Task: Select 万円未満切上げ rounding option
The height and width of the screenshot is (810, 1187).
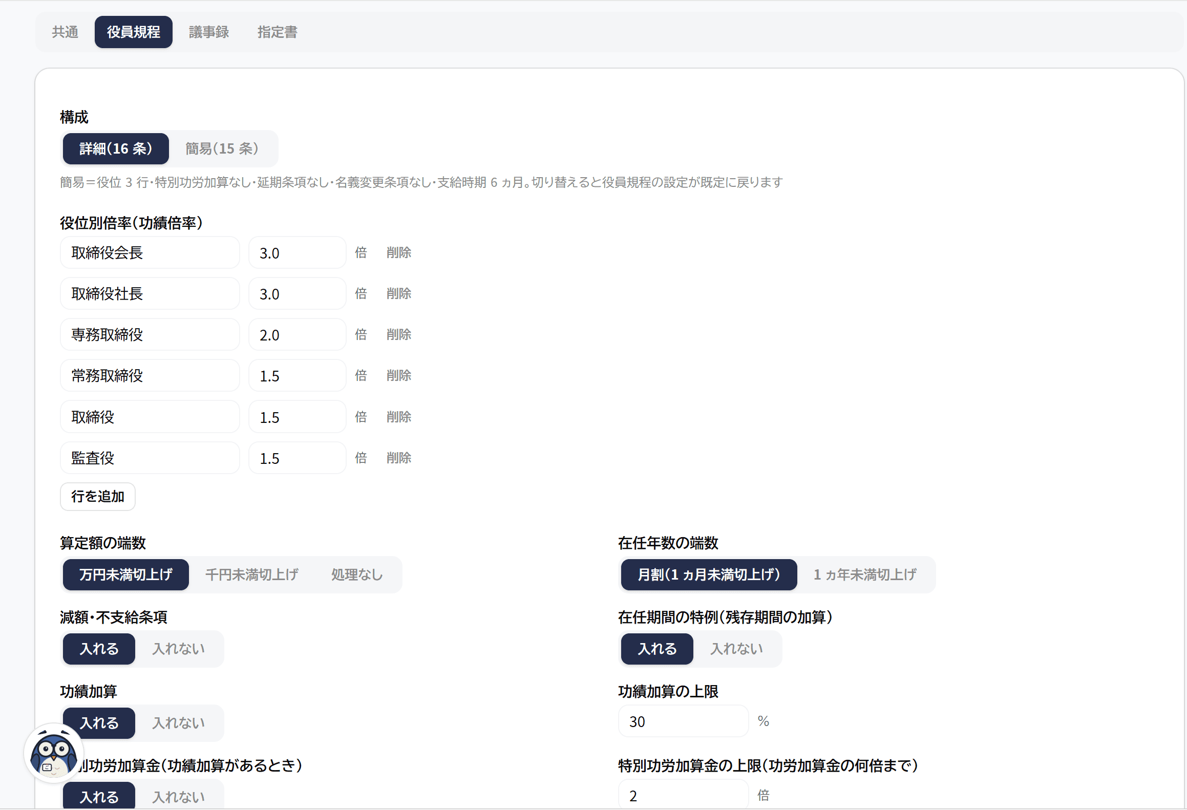Action: [126, 575]
